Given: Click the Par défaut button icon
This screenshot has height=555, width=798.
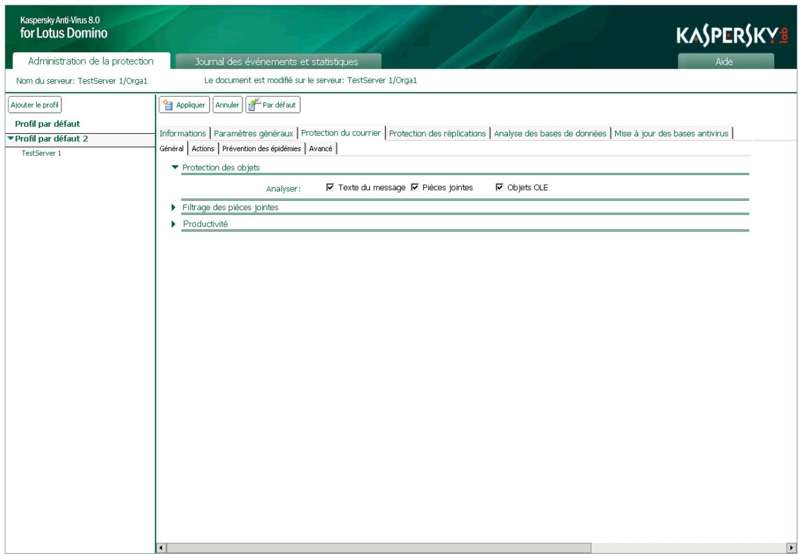Looking at the screenshot, I should click(x=255, y=105).
